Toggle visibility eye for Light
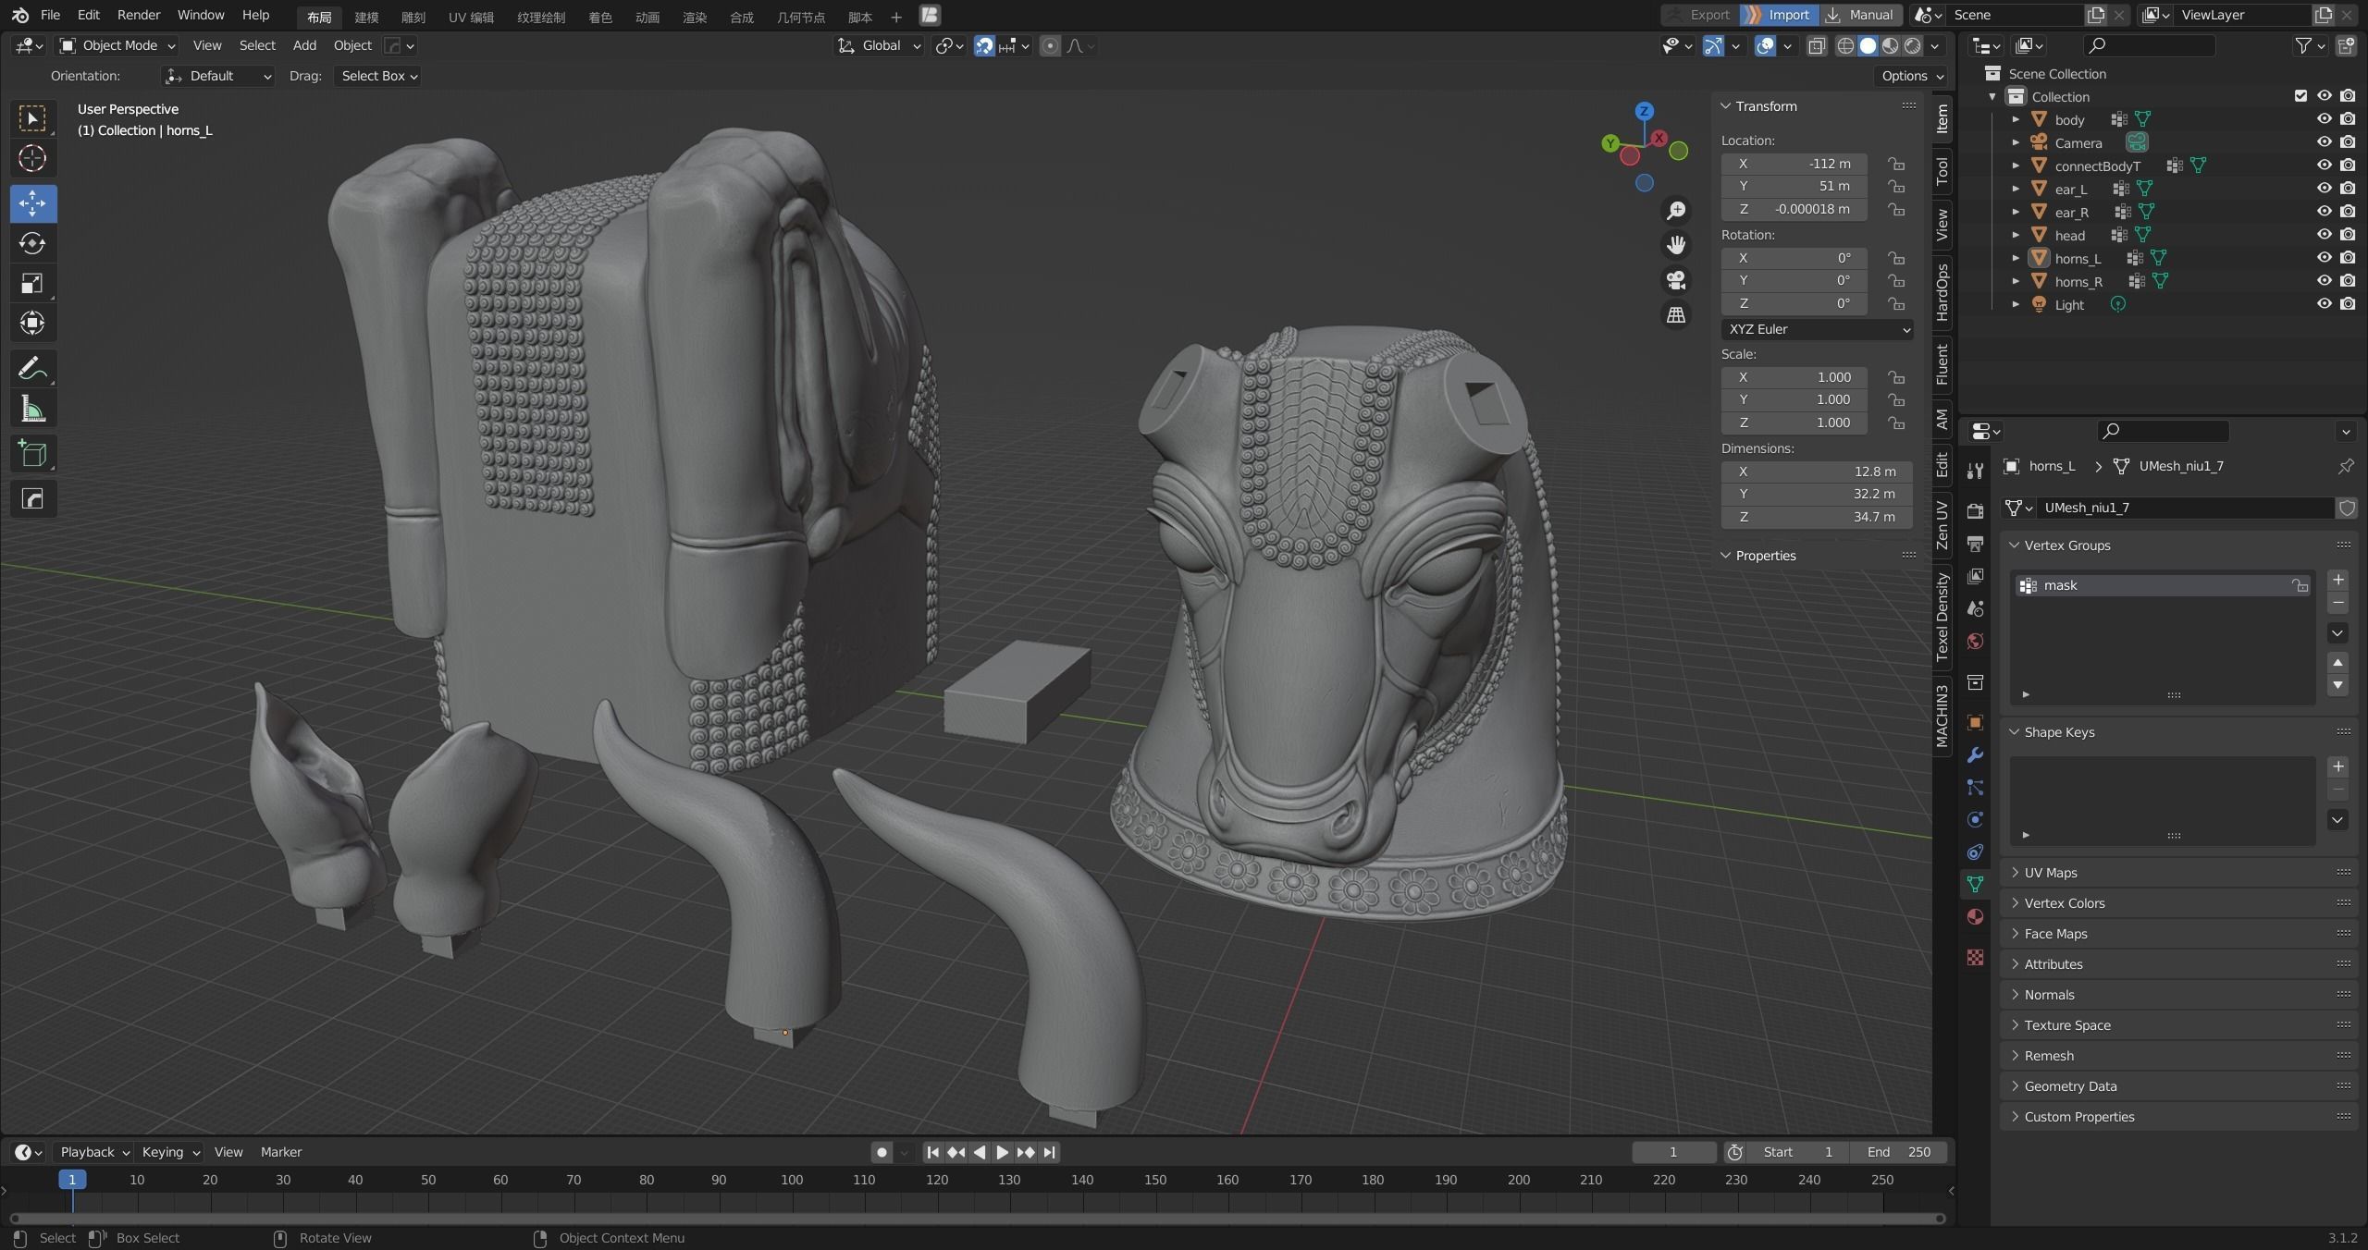 coord(2324,304)
